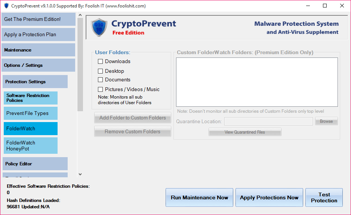The height and width of the screenshot is (215, 351).
Task: Open View Quarantined Files
Action: [245, 132]
